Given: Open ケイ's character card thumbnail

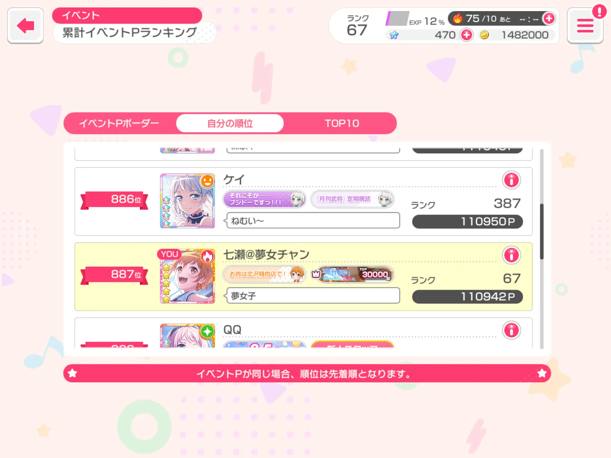Looking at the screenshot, I should coord(187,201).
